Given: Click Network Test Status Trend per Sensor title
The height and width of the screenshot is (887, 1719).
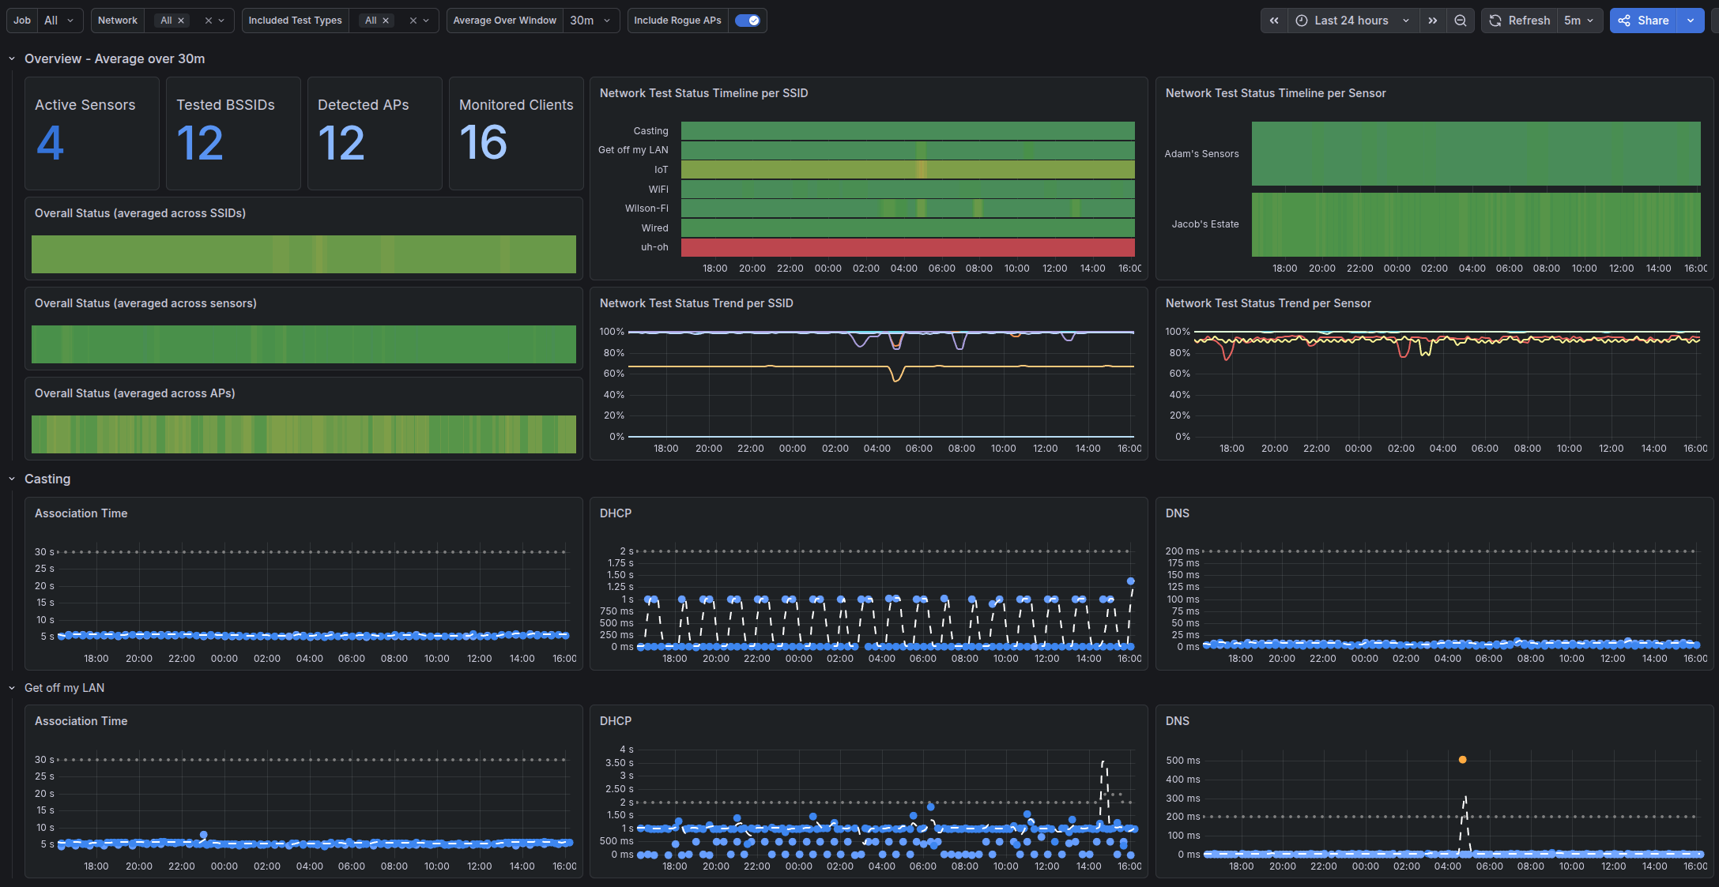Looking at the screenshot, I should tap(1268, 303).
